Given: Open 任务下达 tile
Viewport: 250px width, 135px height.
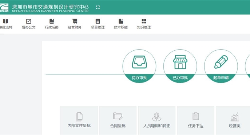Looking at the screenshot, I should pos(196,120).
